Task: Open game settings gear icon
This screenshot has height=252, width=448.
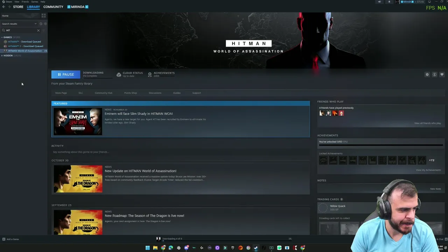Action: tap(427, 75)
